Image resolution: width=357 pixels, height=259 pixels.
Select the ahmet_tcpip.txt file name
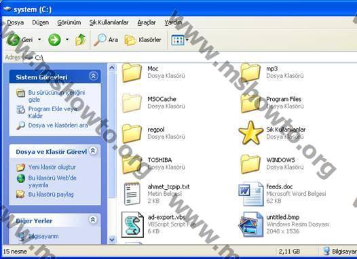(168, 187)
